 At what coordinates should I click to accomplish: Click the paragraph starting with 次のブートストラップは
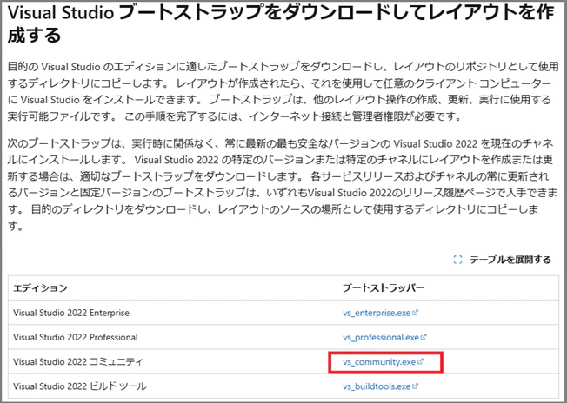point(282,184)
